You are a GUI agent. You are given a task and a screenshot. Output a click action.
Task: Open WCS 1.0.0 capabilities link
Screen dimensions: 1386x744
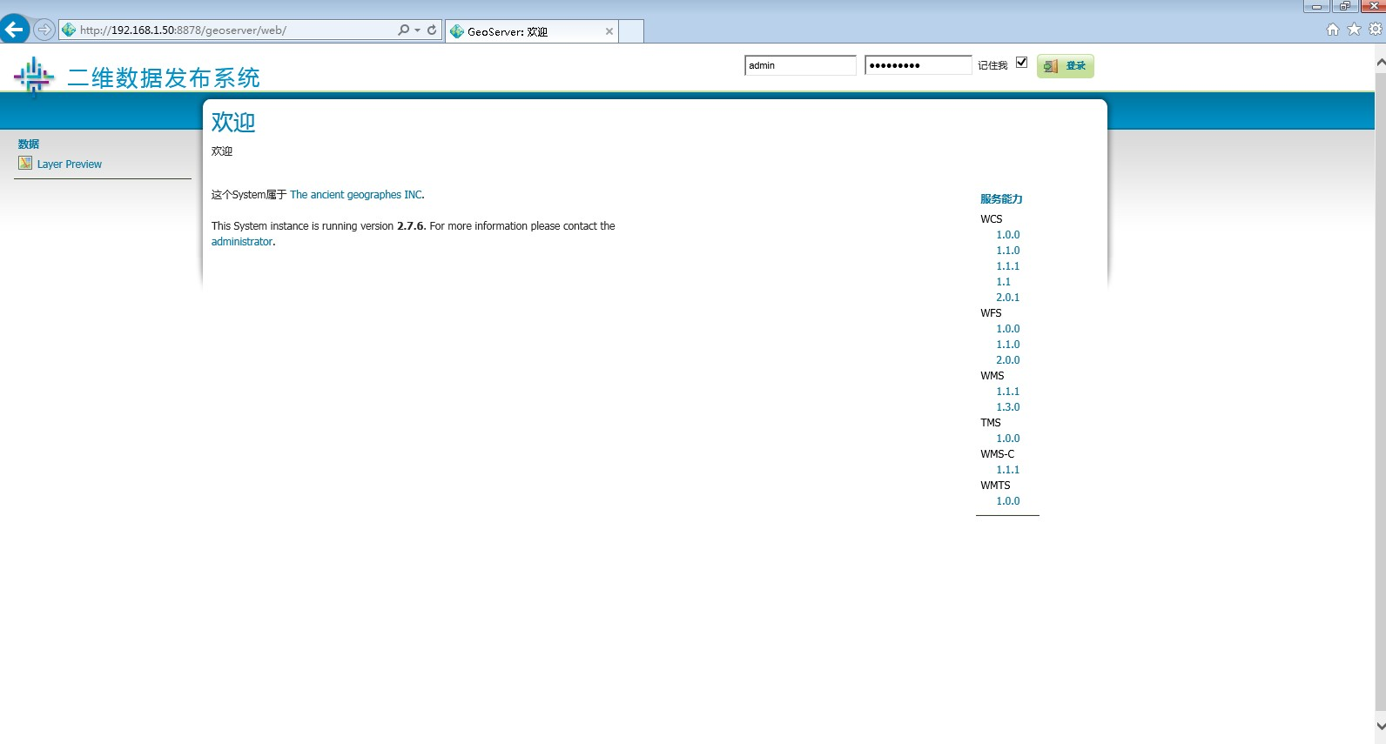(x=1008, y=235)
